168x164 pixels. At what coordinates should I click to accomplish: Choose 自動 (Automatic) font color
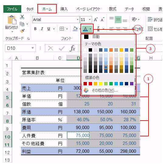click(x=108, y=37)
